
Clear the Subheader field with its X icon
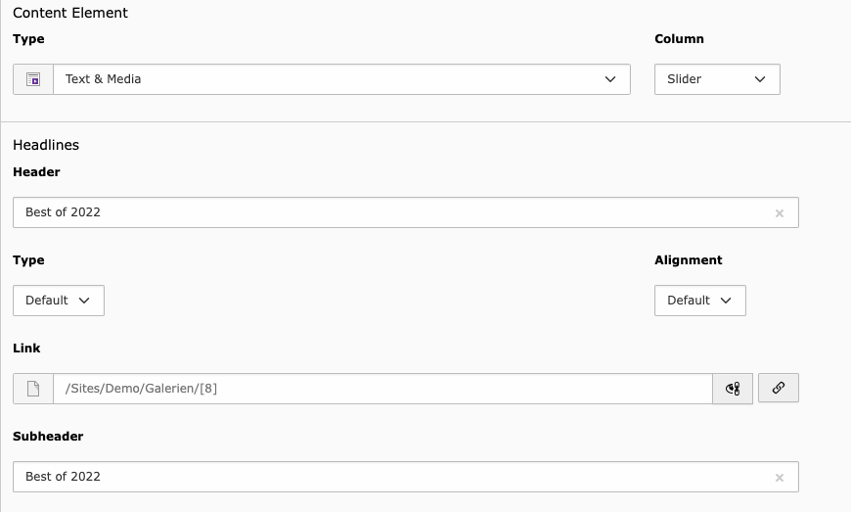tap(780, 478)
